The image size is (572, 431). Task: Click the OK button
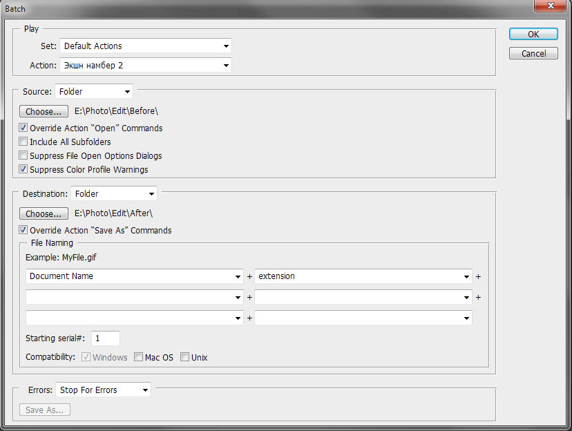coord(533,34)
